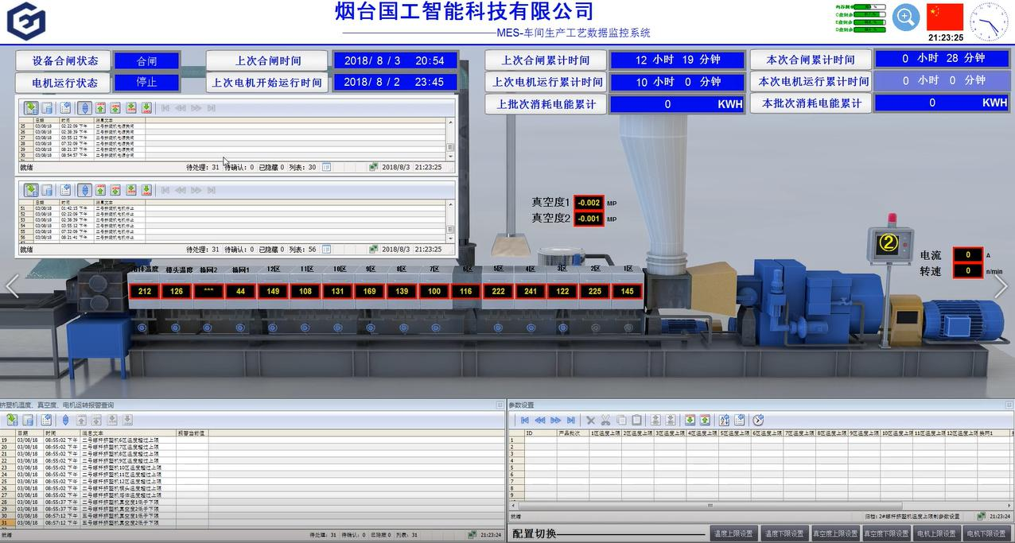The height and width of the screenshot is (543, 1015).
Task: Click the 12 小时 19 分钟 value
Action: (678, 60)
